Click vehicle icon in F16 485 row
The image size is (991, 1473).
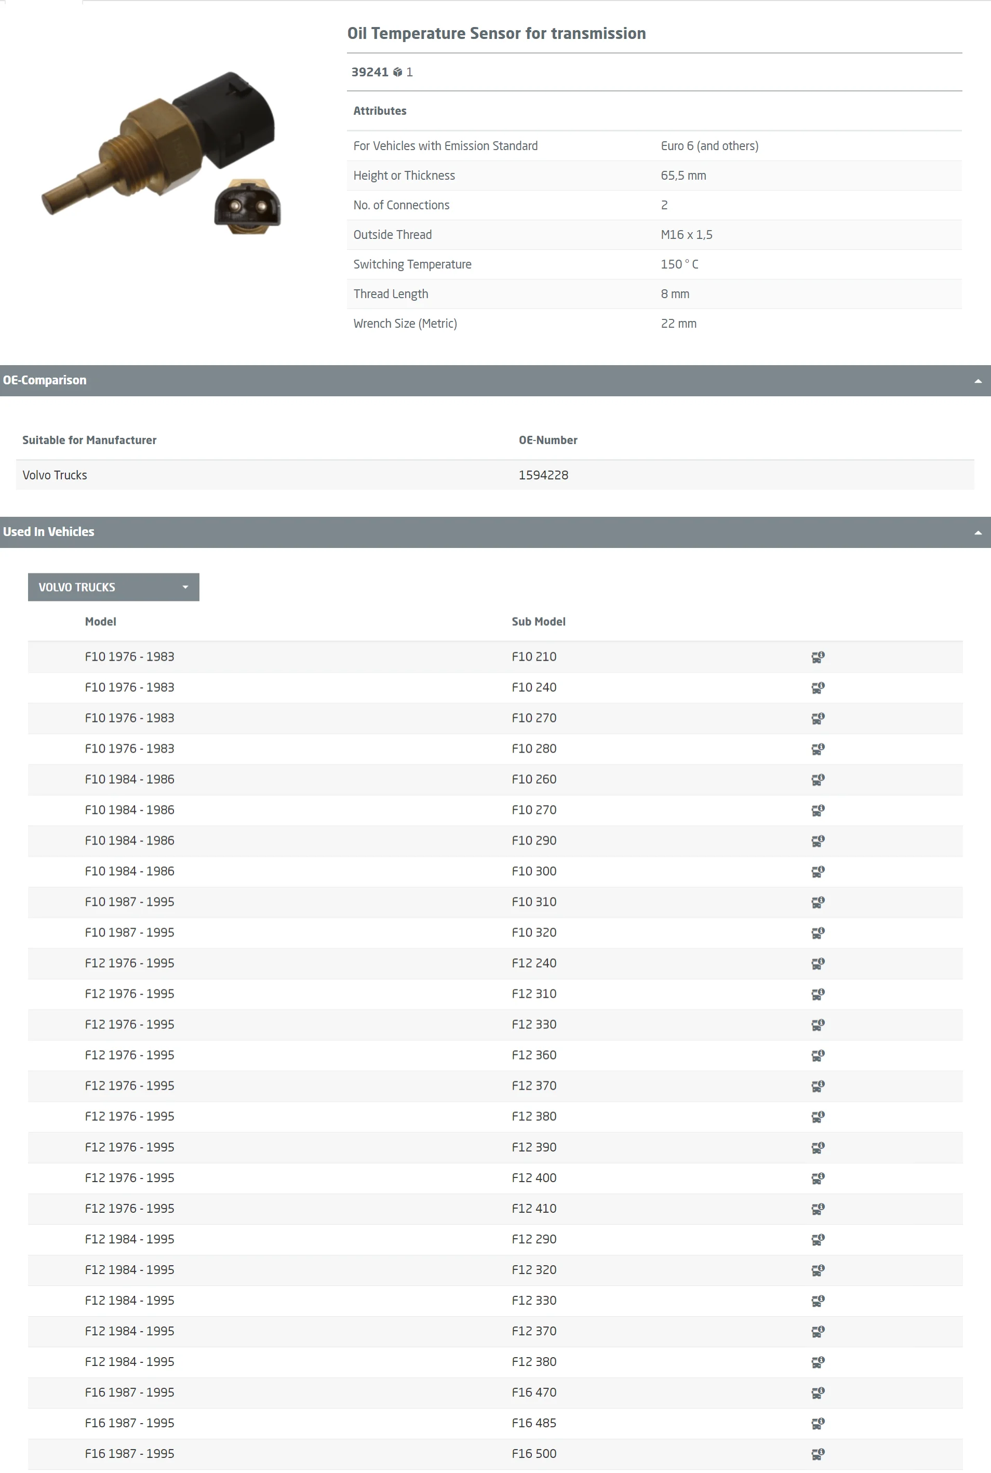tap(817, 1423)
